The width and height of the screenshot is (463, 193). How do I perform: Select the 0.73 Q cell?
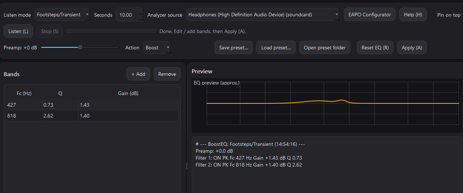[60, 105]
